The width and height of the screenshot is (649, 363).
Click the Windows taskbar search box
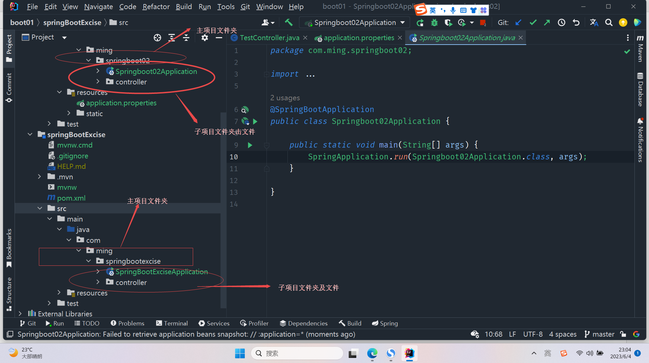tap(297, 353)
